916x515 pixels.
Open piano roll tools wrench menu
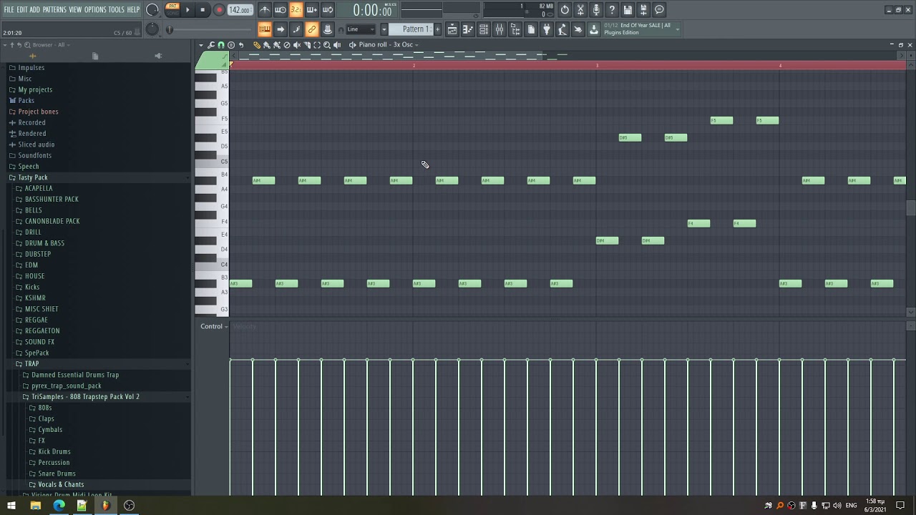[211, 45]
